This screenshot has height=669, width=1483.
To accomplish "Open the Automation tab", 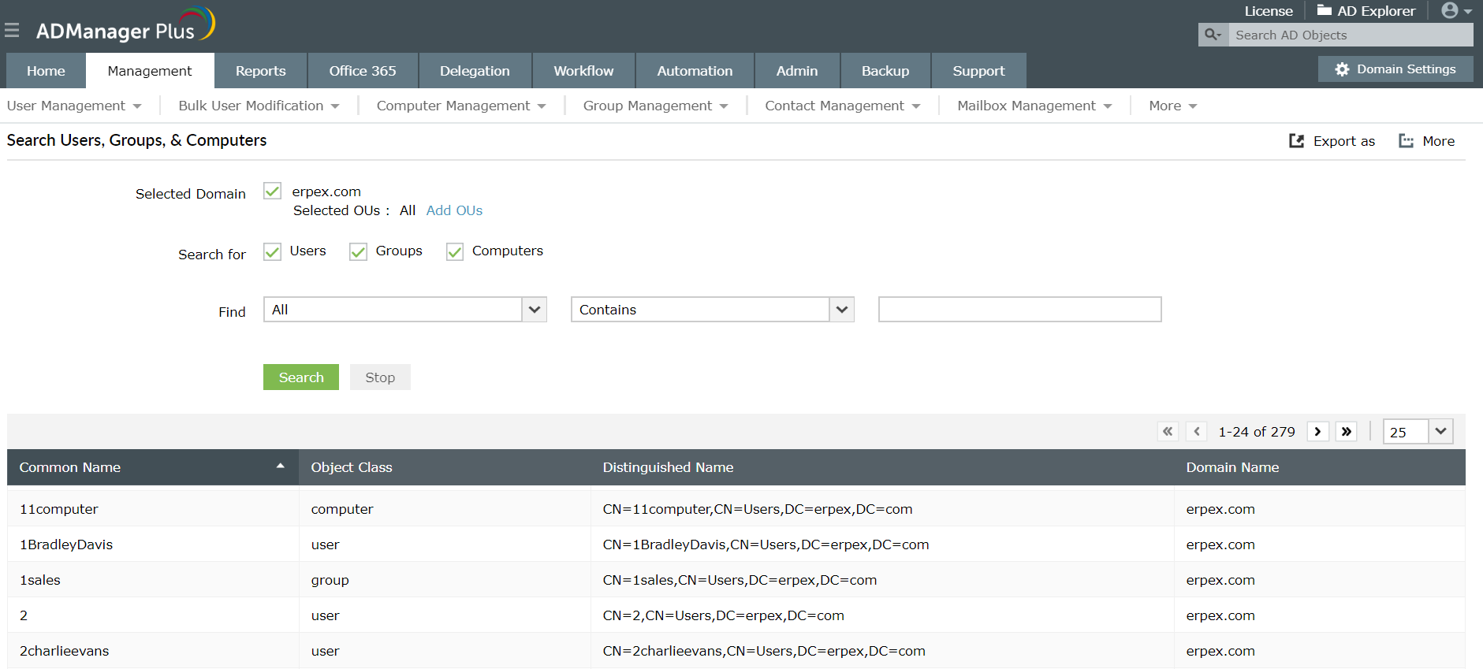I will tap(695, 71).
